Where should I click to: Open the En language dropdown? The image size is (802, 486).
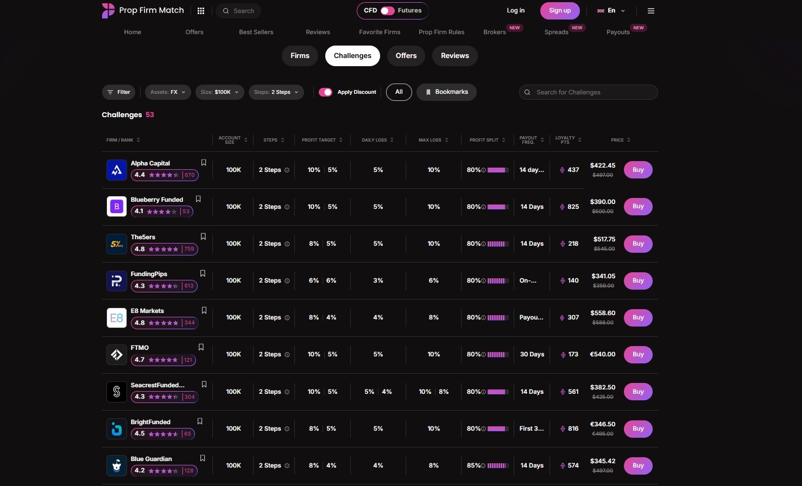pyautogui.click(x=611, y=11)
